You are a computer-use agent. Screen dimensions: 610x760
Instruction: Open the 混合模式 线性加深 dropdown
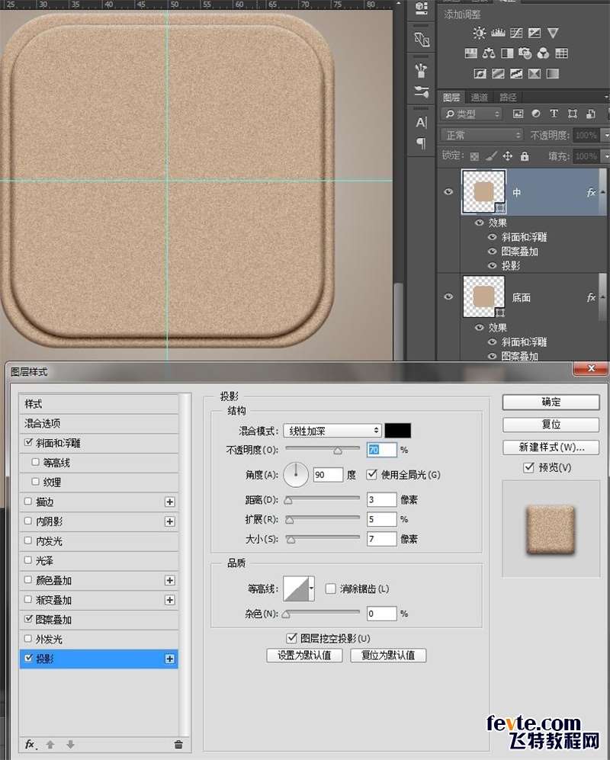(332, 431)
